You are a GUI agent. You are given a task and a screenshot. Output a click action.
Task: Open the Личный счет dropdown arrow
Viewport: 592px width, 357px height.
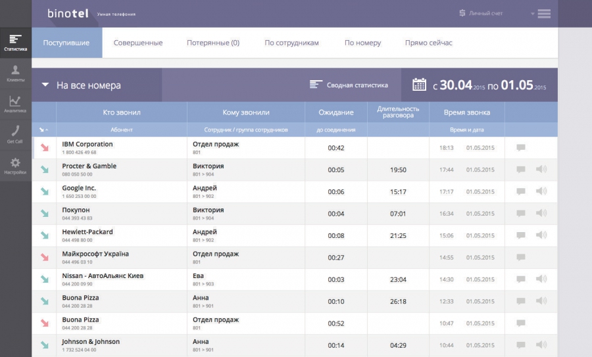click(x=532, y=14)
